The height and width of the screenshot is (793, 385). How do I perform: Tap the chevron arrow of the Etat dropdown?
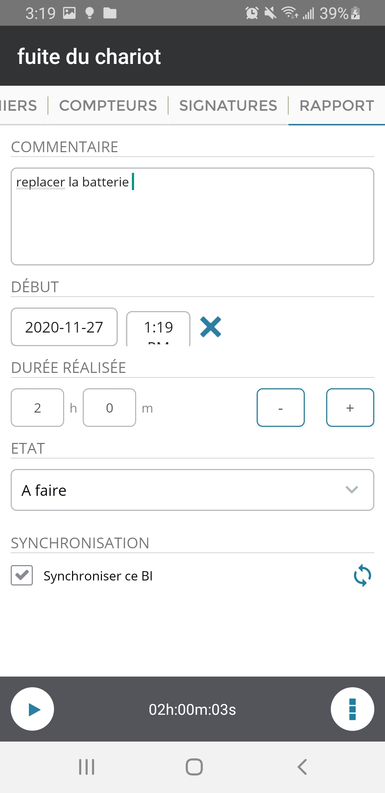pos(351,490)
